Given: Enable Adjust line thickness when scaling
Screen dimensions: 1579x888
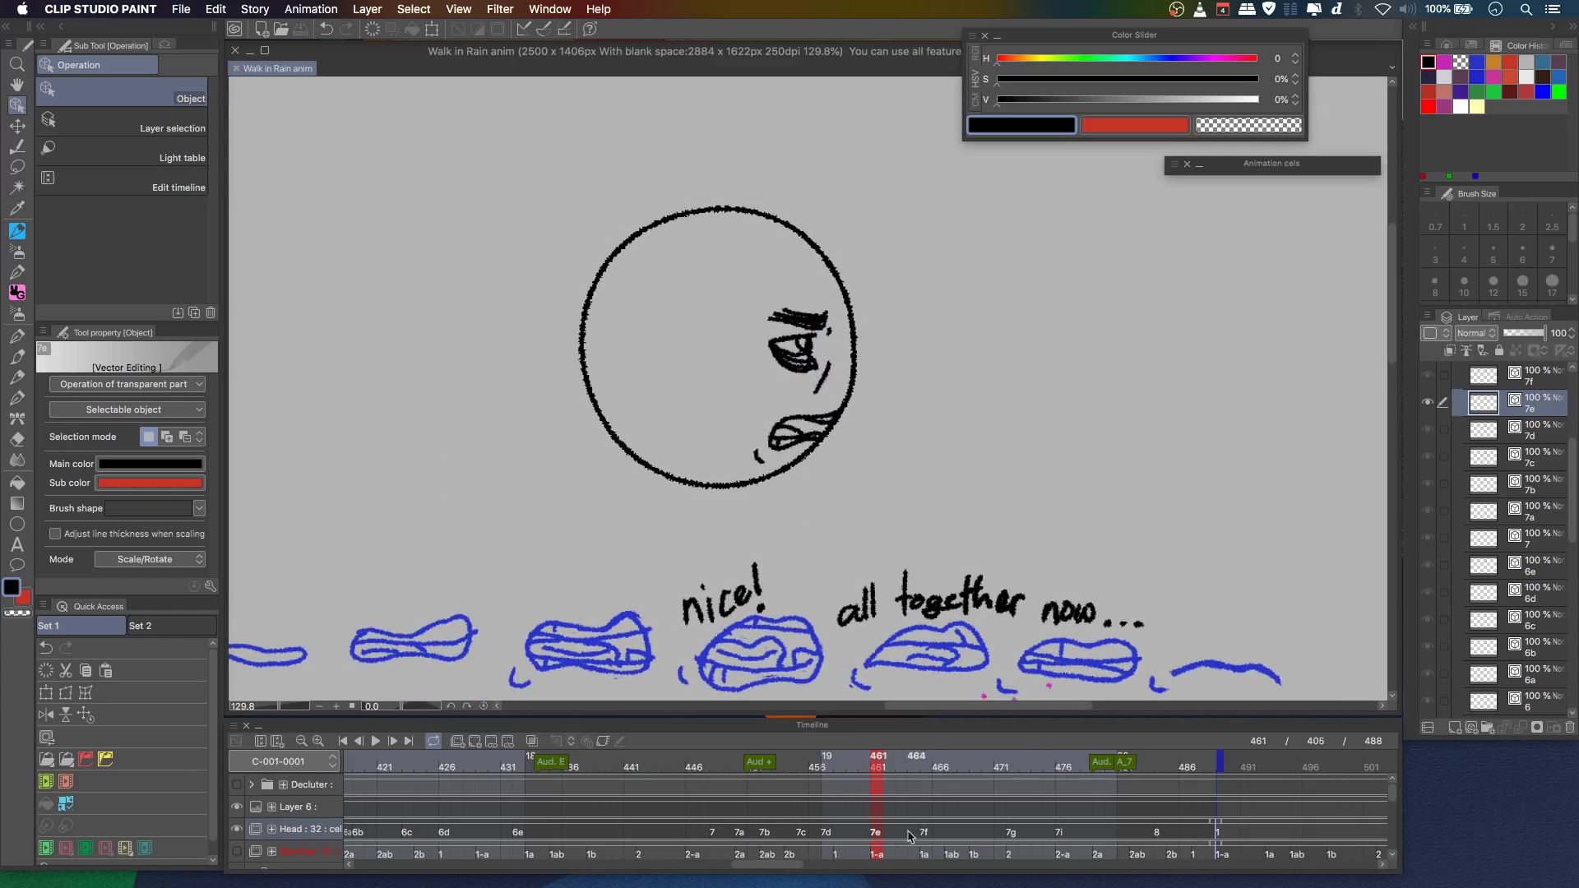Looking at the screenshot, I should pyautogui.click(x=55, y=534).
